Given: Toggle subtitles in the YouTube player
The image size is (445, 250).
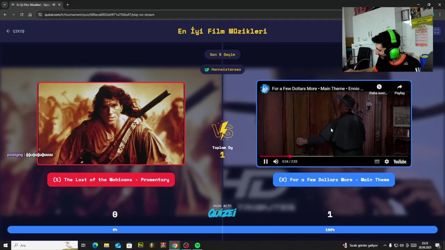Looking at the screenshot, I should (377, 161).
